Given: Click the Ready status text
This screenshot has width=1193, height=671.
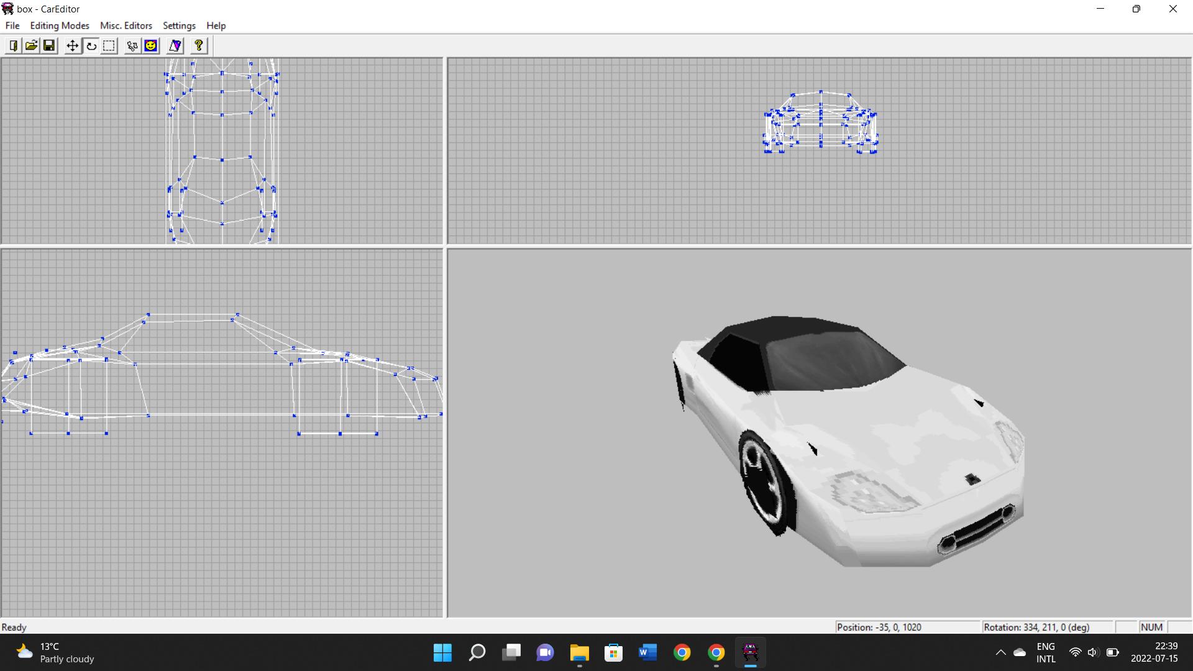Looking at the screenshot, I should 14,628.
